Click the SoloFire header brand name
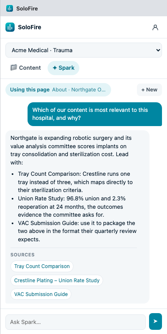Image resolution: width=167 pixels, height=334 pixels. [x=30, y=27]
